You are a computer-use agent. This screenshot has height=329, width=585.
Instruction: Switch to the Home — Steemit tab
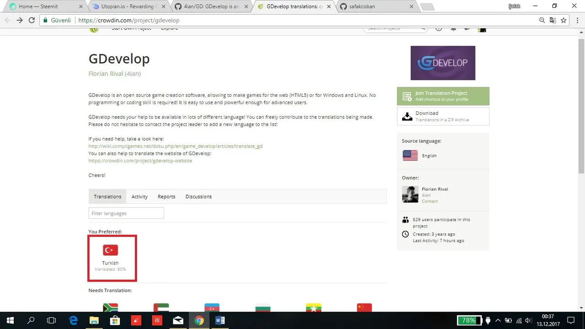pos(46,6)
